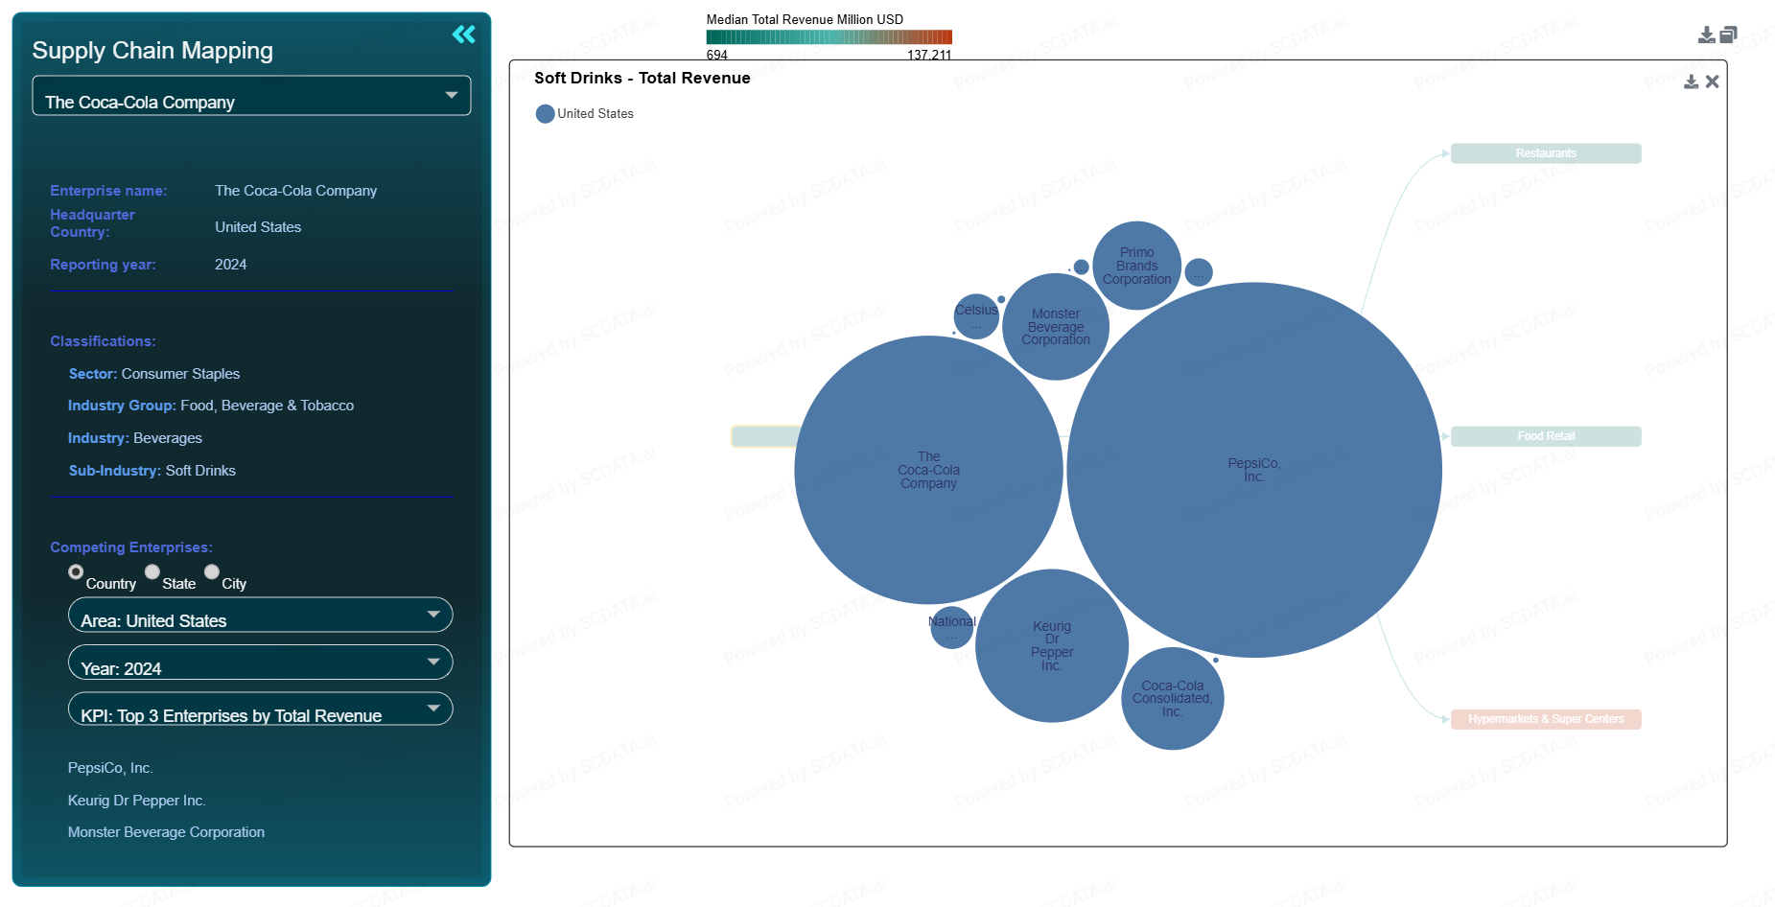Click the duplicate-window icon in the top-right corner
The width and height of the screenshot is (1775, 907).
pos(1728,35)
